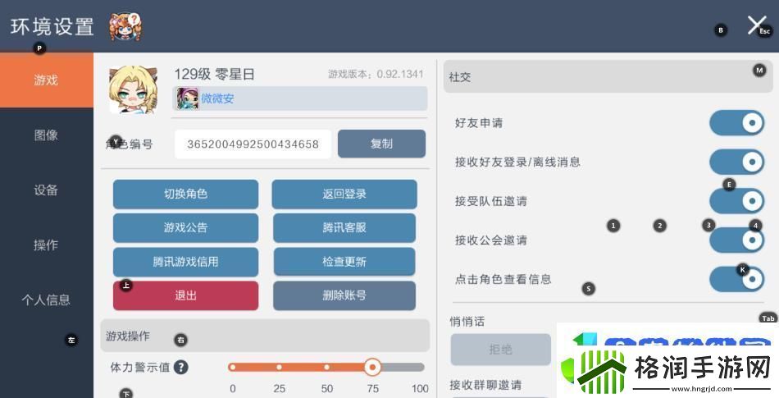Switch to the 图像 tab
Screen dimensions: 779x398
46,135
